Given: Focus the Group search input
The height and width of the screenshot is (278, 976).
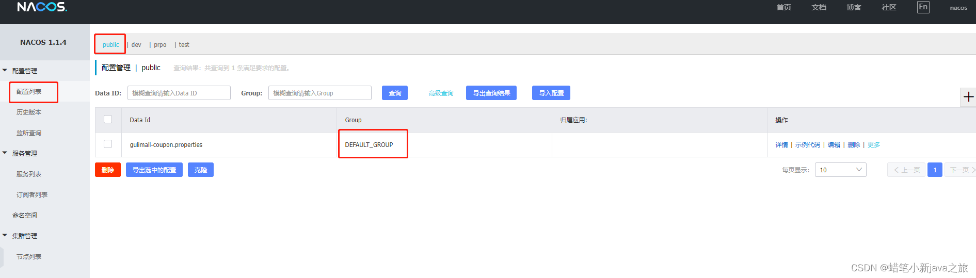Looking at the screenshot, I should [x=320, y=93].
